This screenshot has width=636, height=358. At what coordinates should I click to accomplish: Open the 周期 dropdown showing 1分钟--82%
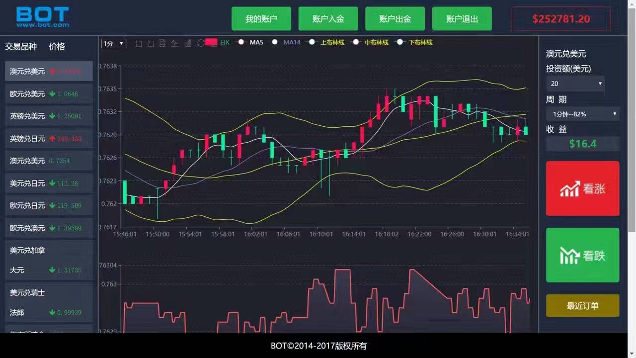582,114
